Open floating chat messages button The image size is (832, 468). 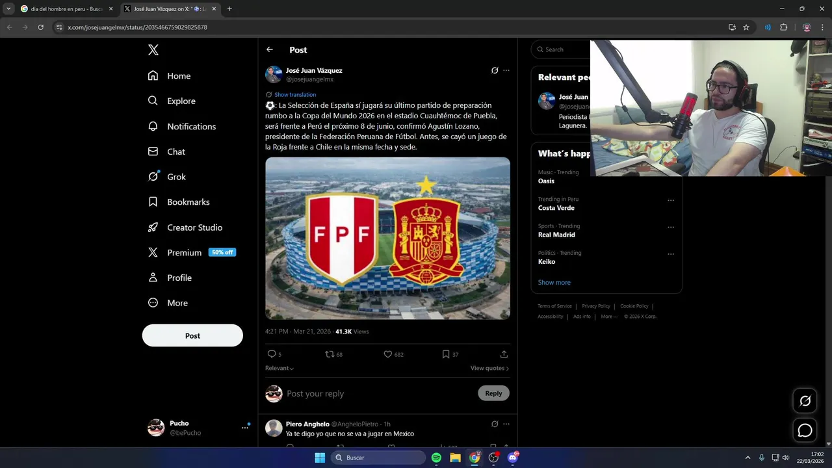pyautogui.click(x=805, y=430)
